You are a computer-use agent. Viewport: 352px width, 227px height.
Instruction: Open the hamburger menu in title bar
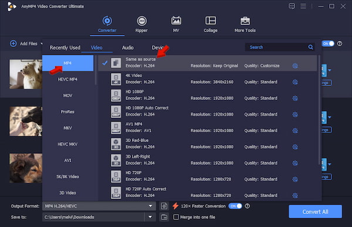[x=303, y=6]
